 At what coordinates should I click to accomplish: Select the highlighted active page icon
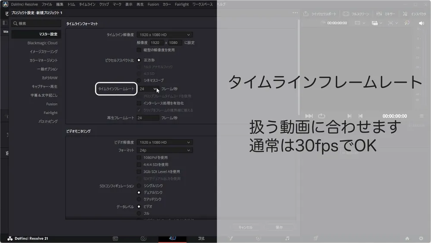pos(172,238)
